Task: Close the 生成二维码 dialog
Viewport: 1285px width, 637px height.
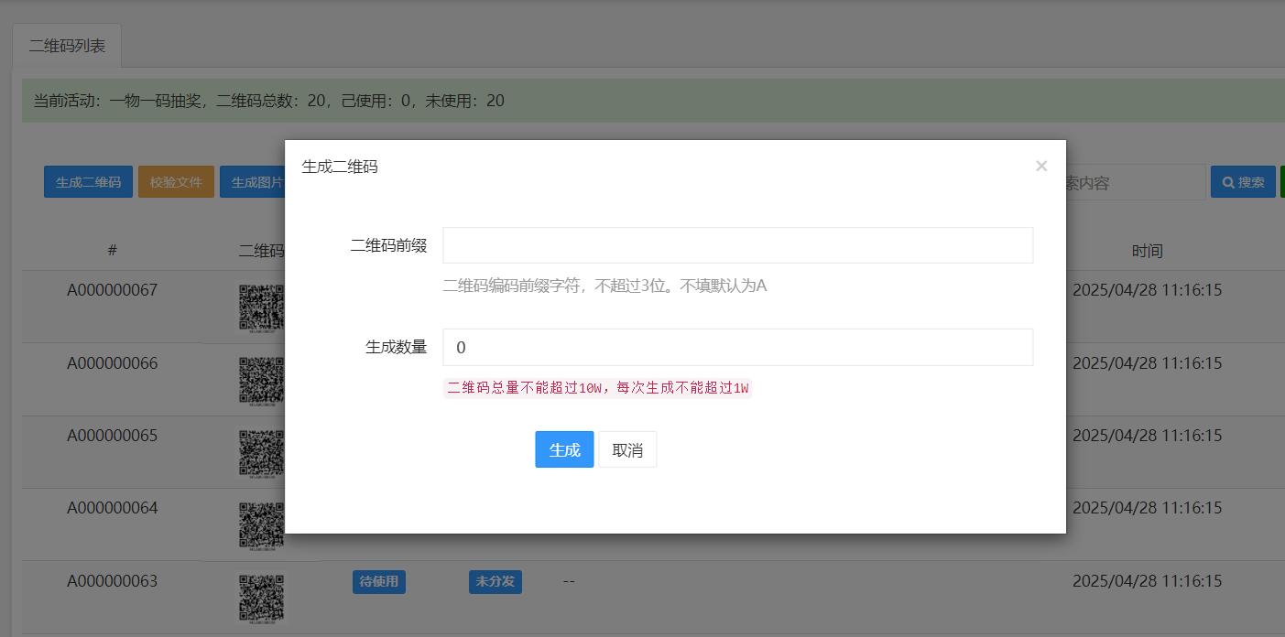Action: point(1040,166)
